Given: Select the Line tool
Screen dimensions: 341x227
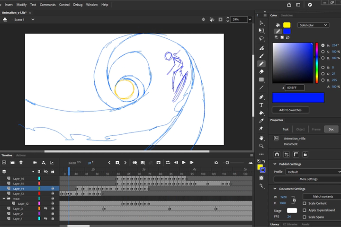Looking at the screenshot, I should click(x=261, y=87).
